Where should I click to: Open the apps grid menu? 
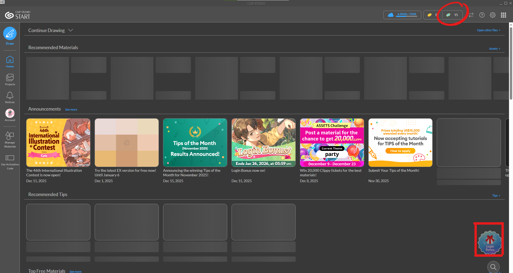(x=504, y=15)
